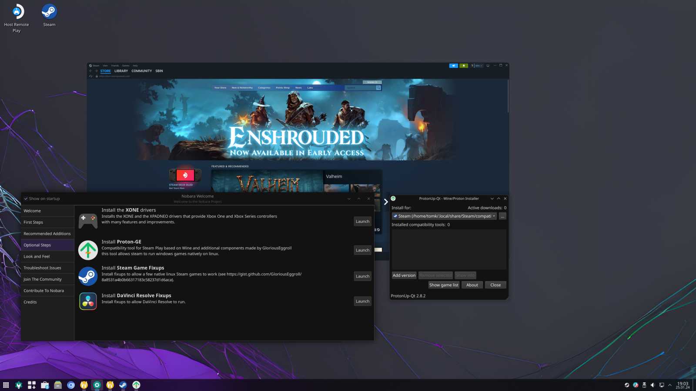Open Look and Feel section

(x=47, y=256)
